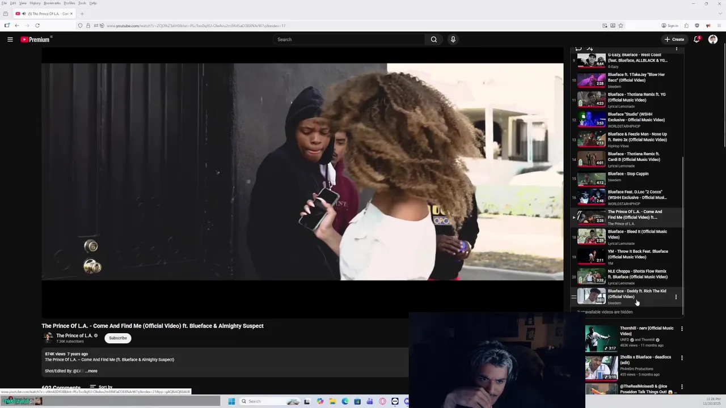Bookmark page with star icon
Viewport: 726px width, 408px height.
click(x=621, y=25)
